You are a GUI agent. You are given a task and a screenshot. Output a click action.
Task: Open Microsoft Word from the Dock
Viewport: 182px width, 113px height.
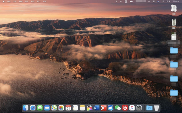click(x=96, y=108)
